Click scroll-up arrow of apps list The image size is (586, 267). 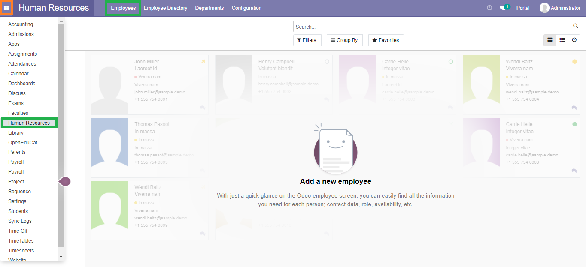tap(61, 21)
